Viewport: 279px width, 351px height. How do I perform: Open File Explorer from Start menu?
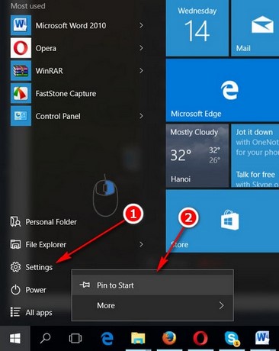point(38,244)
